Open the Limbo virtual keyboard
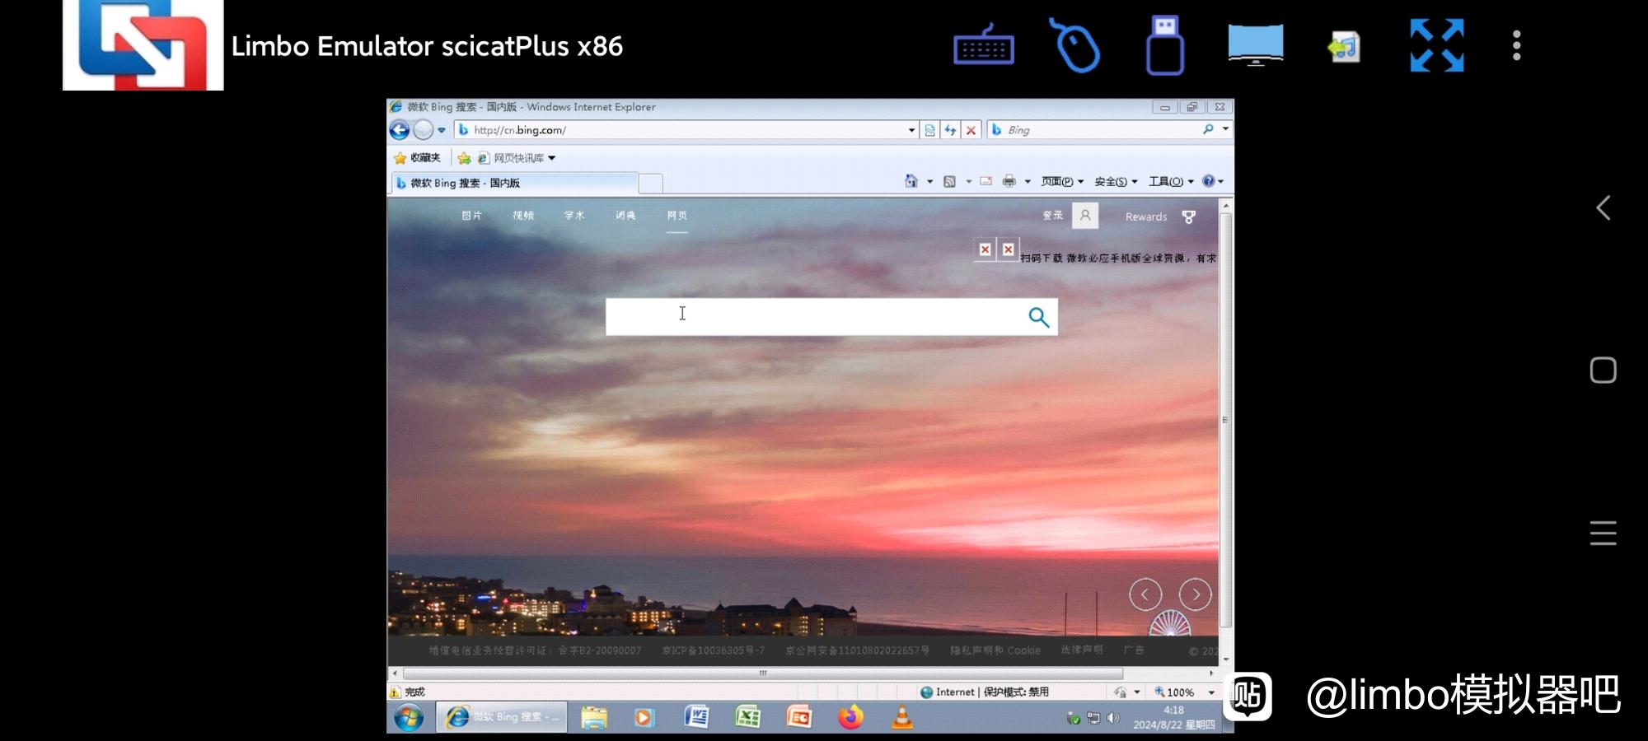Screen dimensions: 1648x741 click(x=984, y=47)
